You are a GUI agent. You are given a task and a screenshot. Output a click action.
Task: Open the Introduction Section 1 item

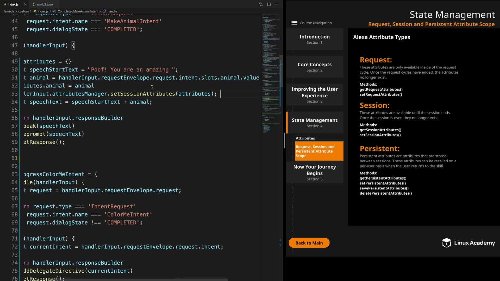pos(314,39)
